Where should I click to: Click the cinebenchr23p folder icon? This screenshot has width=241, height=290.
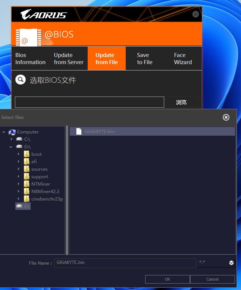pos(26,199)
